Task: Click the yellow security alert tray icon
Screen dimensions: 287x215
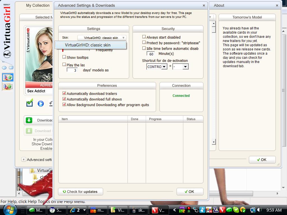Action: click(x=242, y=210)
